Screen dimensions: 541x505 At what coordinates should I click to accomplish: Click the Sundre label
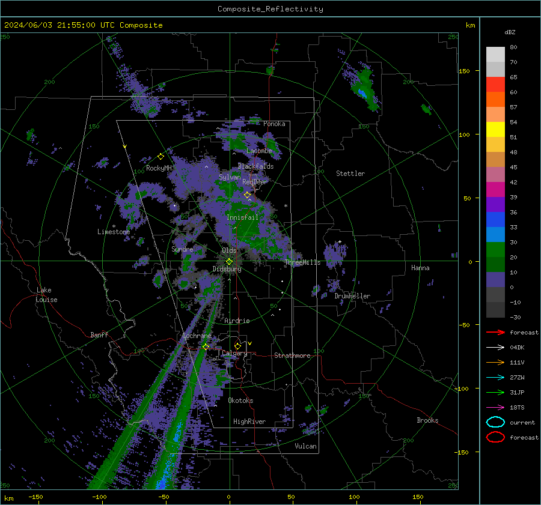182,249
